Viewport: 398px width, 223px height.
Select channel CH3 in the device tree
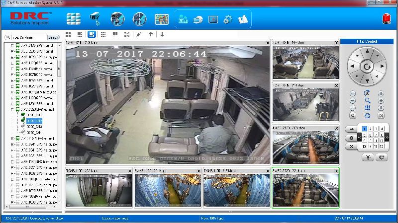pyautogui.click(x=34, y=127)
